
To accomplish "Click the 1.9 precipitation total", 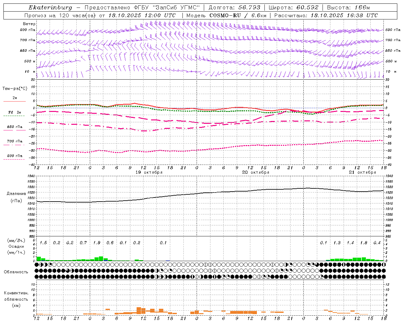I will [x=97, y=243].
